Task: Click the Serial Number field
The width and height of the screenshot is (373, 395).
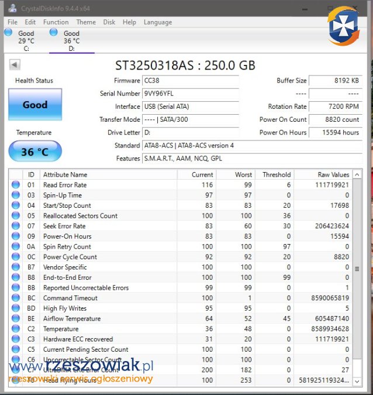Action: coord(191,94)
